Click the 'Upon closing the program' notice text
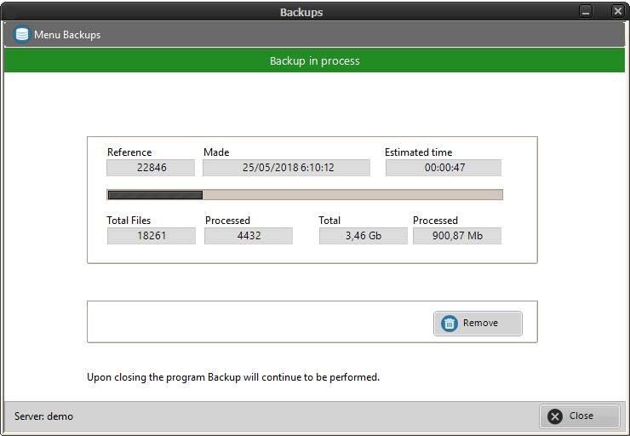This screenshot has height=436, width=630. click(233, 377)
